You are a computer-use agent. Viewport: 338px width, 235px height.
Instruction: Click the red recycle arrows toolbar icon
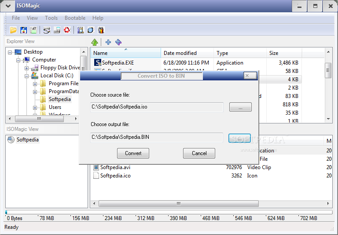67,30
